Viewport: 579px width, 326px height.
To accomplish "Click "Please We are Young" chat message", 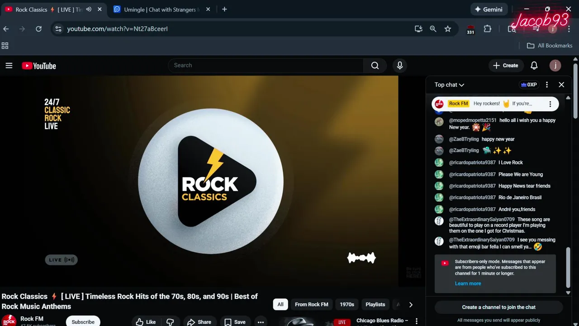I will (521, 174).
